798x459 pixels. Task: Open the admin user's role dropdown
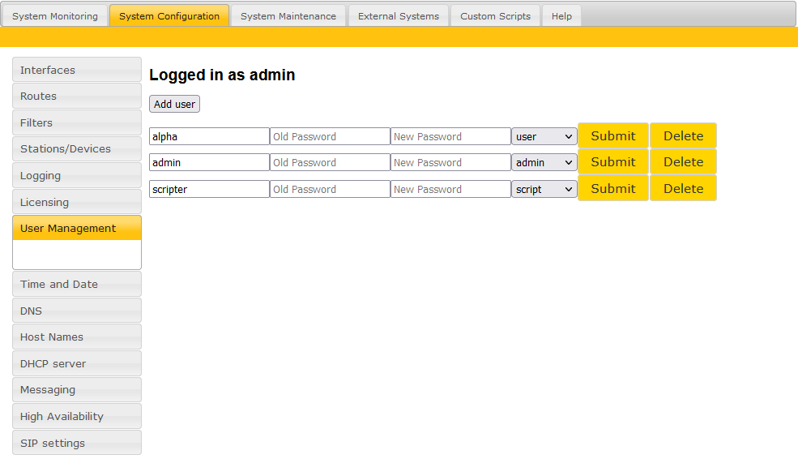pos(544,162)
